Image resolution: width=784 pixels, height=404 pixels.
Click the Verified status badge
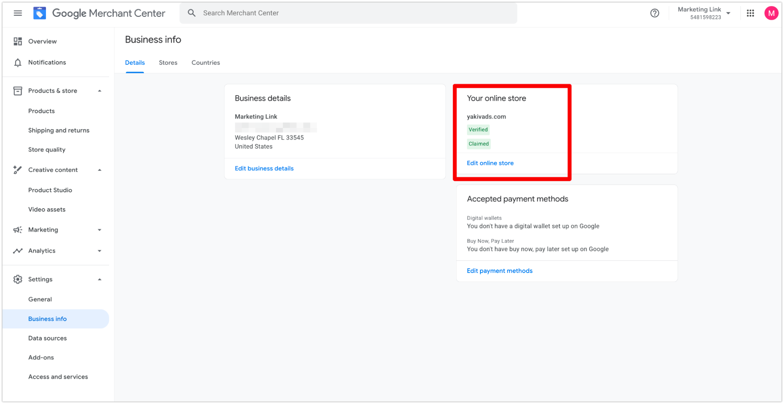(x=478, y=129)
